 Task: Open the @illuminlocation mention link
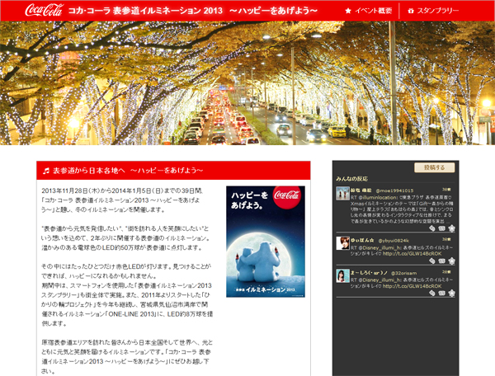[x=378, y=197]
